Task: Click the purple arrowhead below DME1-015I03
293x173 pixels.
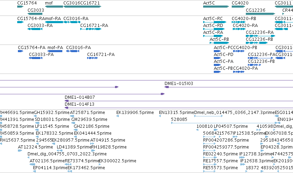Action: click(167, 87)
